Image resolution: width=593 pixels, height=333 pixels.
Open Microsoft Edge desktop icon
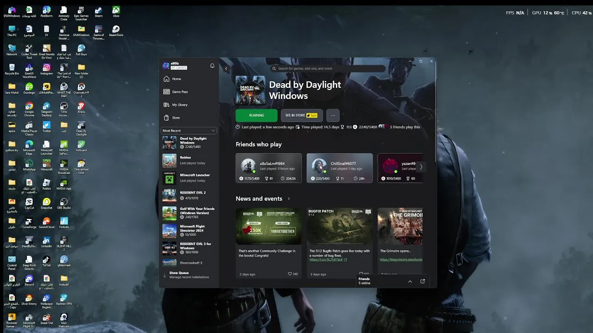pos(29,148)
